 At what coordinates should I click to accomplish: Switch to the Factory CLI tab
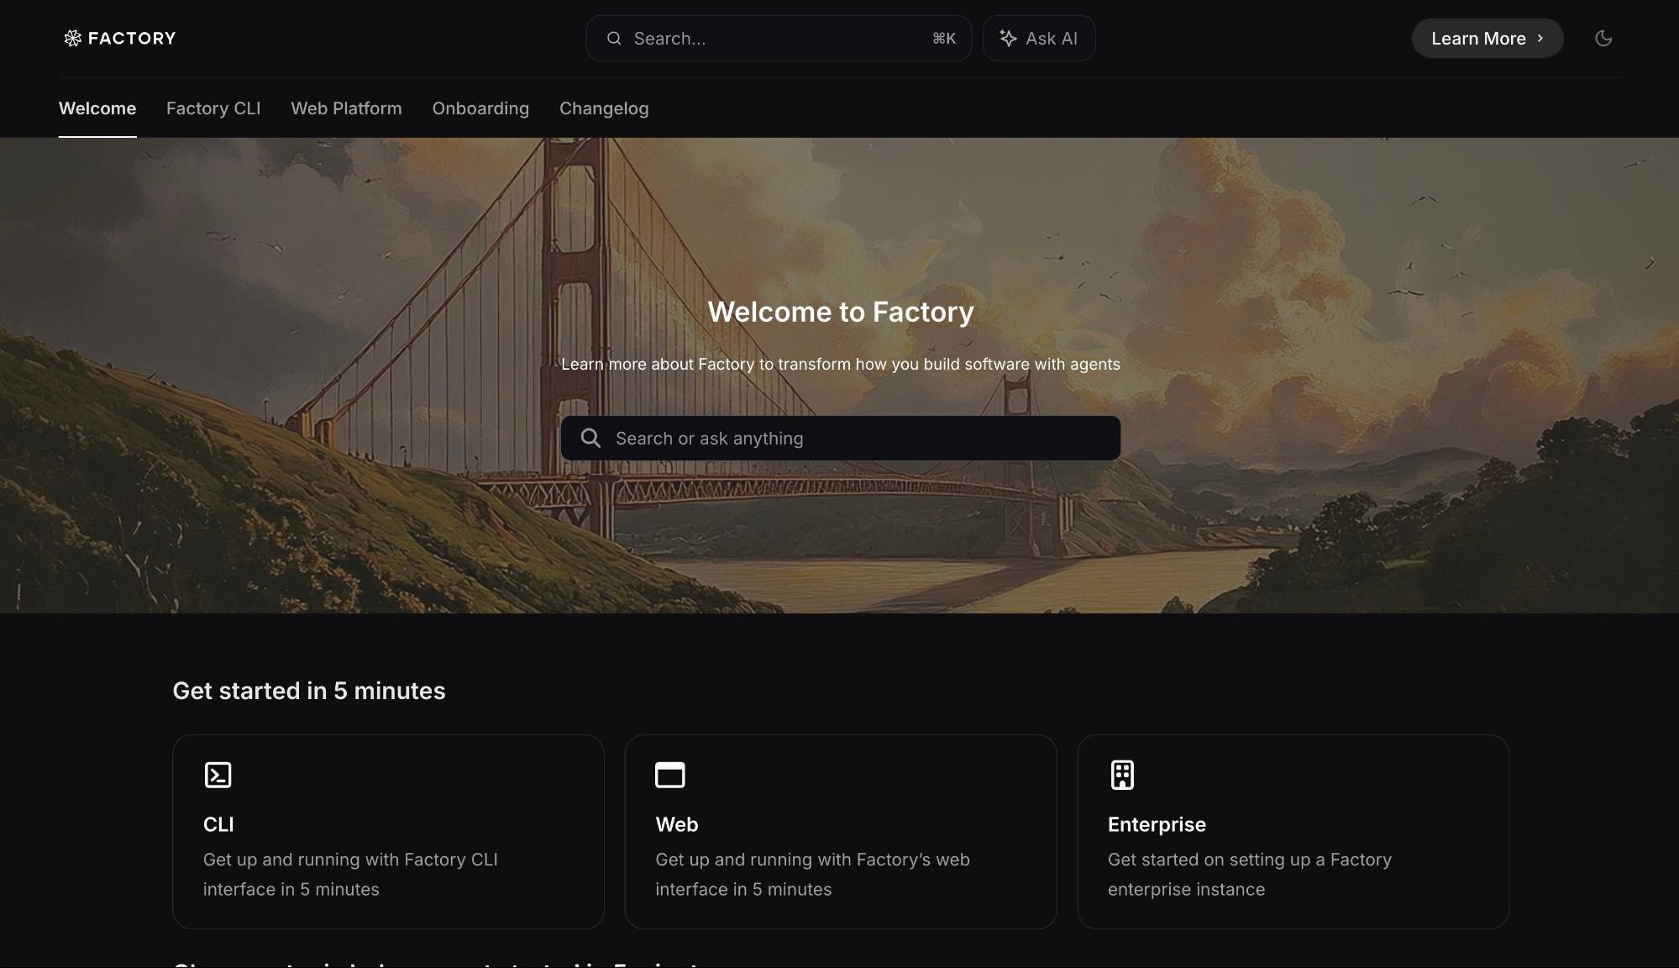(212, 108)
